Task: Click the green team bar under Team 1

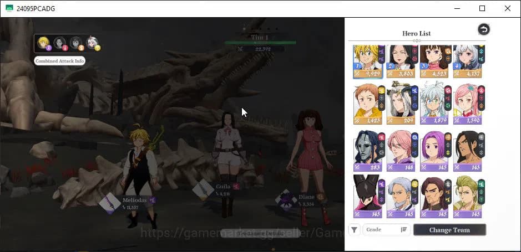Action: pyautogui.click(x=260, y=43)
